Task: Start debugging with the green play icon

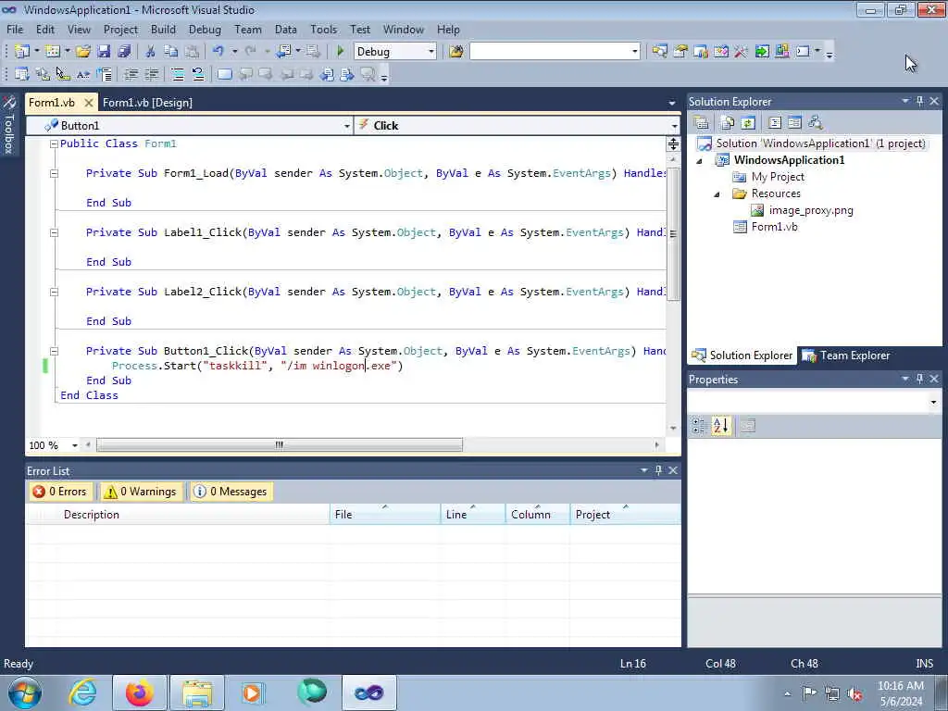Action: [340, 52]
